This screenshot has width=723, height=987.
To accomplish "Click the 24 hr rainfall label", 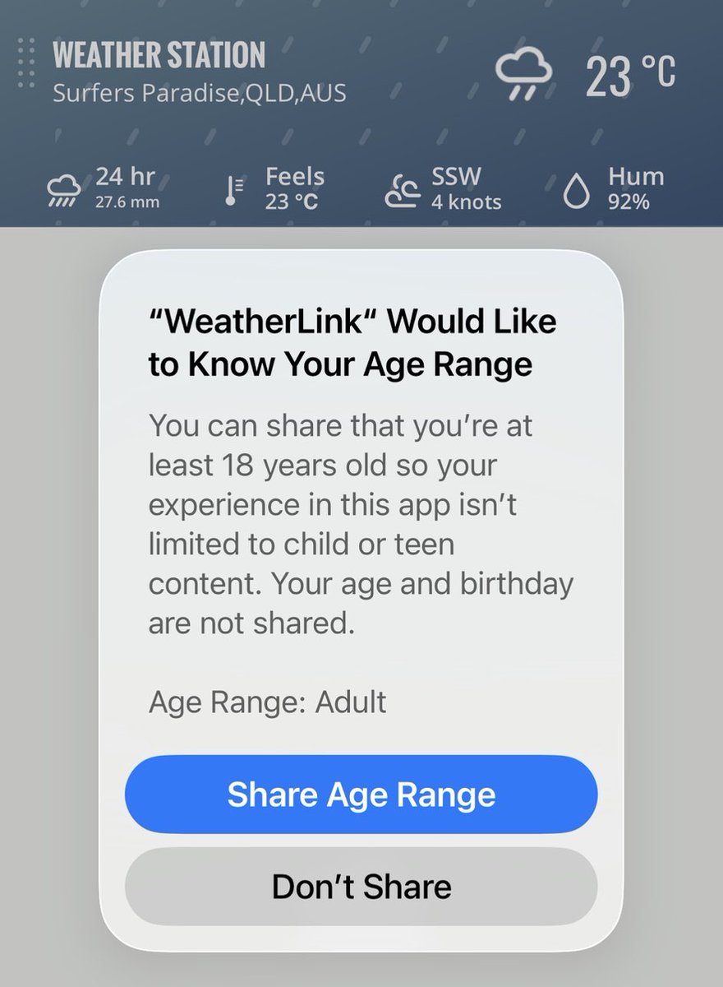I will pos(125,176).
